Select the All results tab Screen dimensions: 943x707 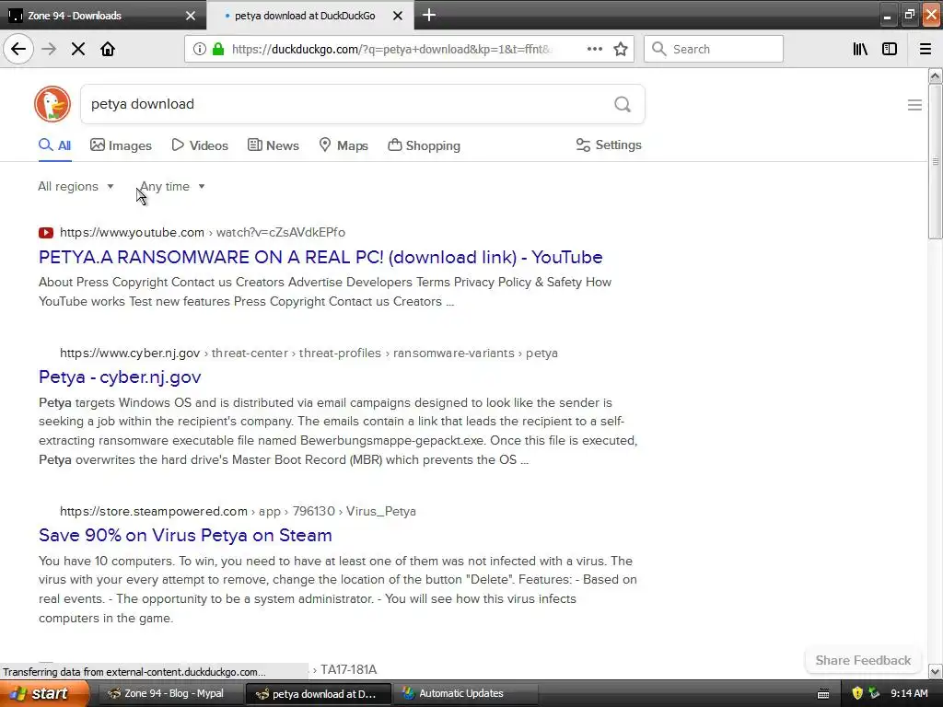point(54,145)
